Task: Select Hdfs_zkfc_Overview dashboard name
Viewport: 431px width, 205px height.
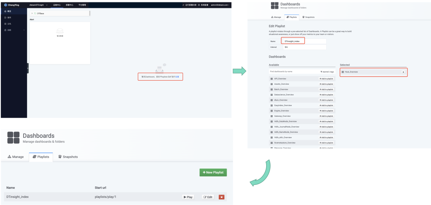Action: click(x=282, y=137)
